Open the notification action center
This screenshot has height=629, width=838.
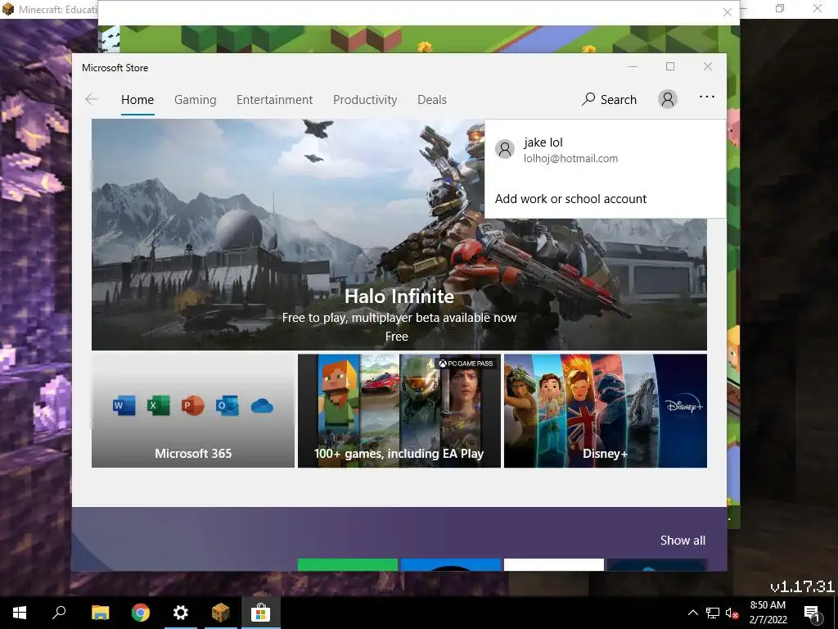(813, 613)
